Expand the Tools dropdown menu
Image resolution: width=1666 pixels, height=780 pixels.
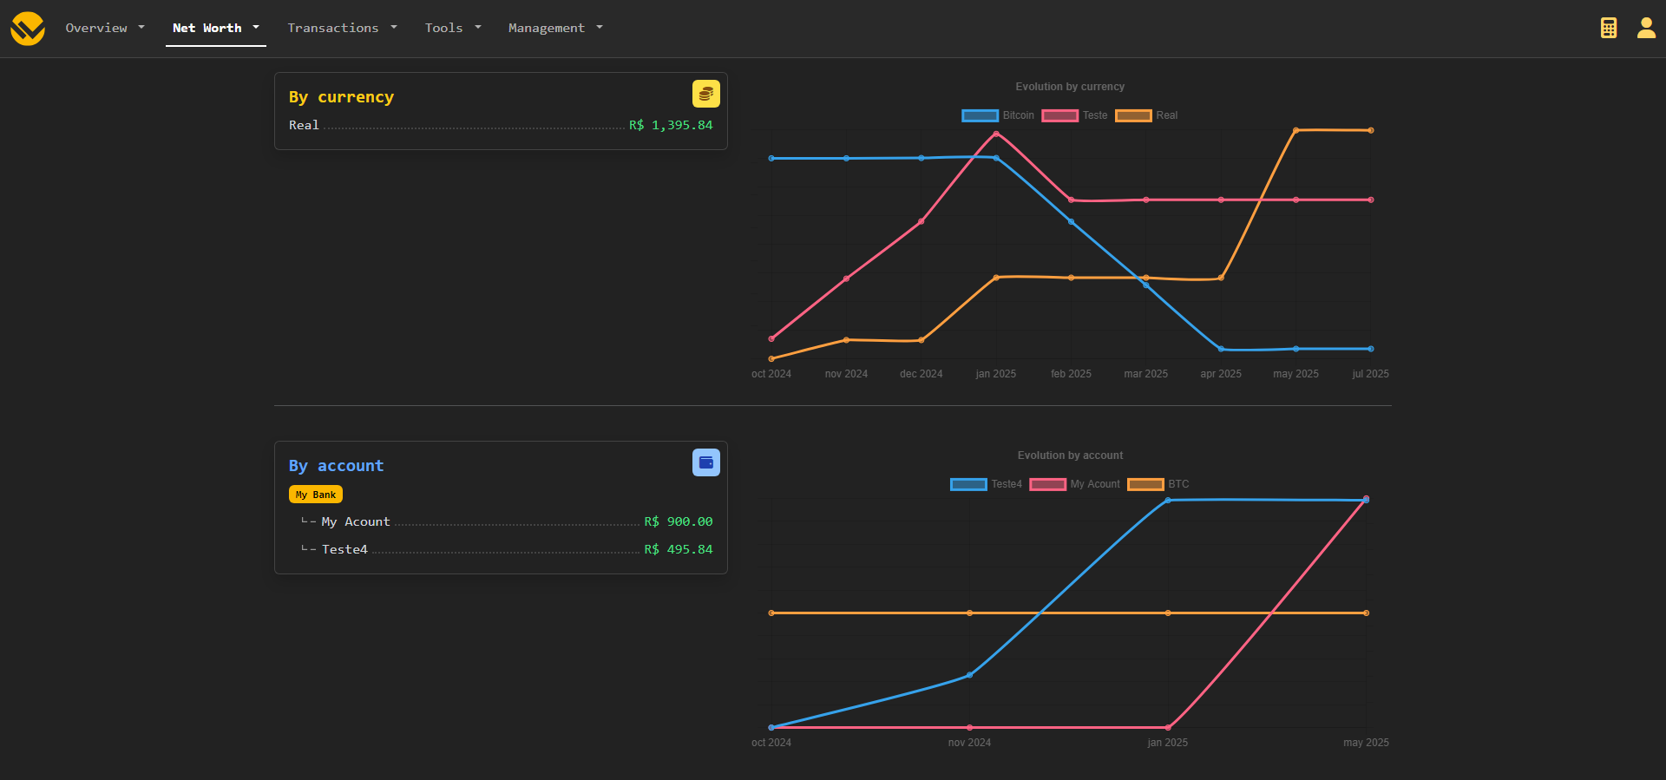pyautogui.click(x=452, y=28)
